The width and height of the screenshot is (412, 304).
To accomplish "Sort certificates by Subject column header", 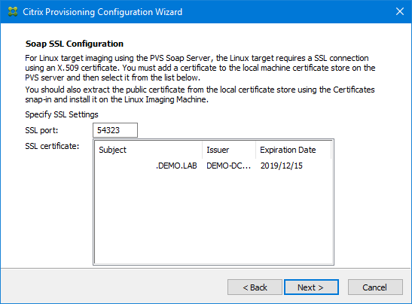I will (148, 150).
